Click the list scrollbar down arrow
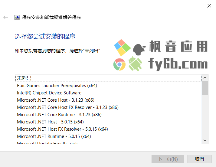Screen dimensions: 216x167 click(205, 140)
